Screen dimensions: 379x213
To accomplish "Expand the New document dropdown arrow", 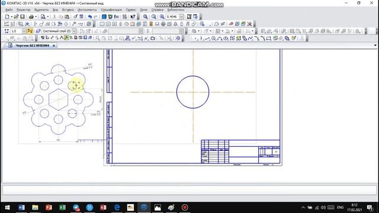I will point(11,17).
